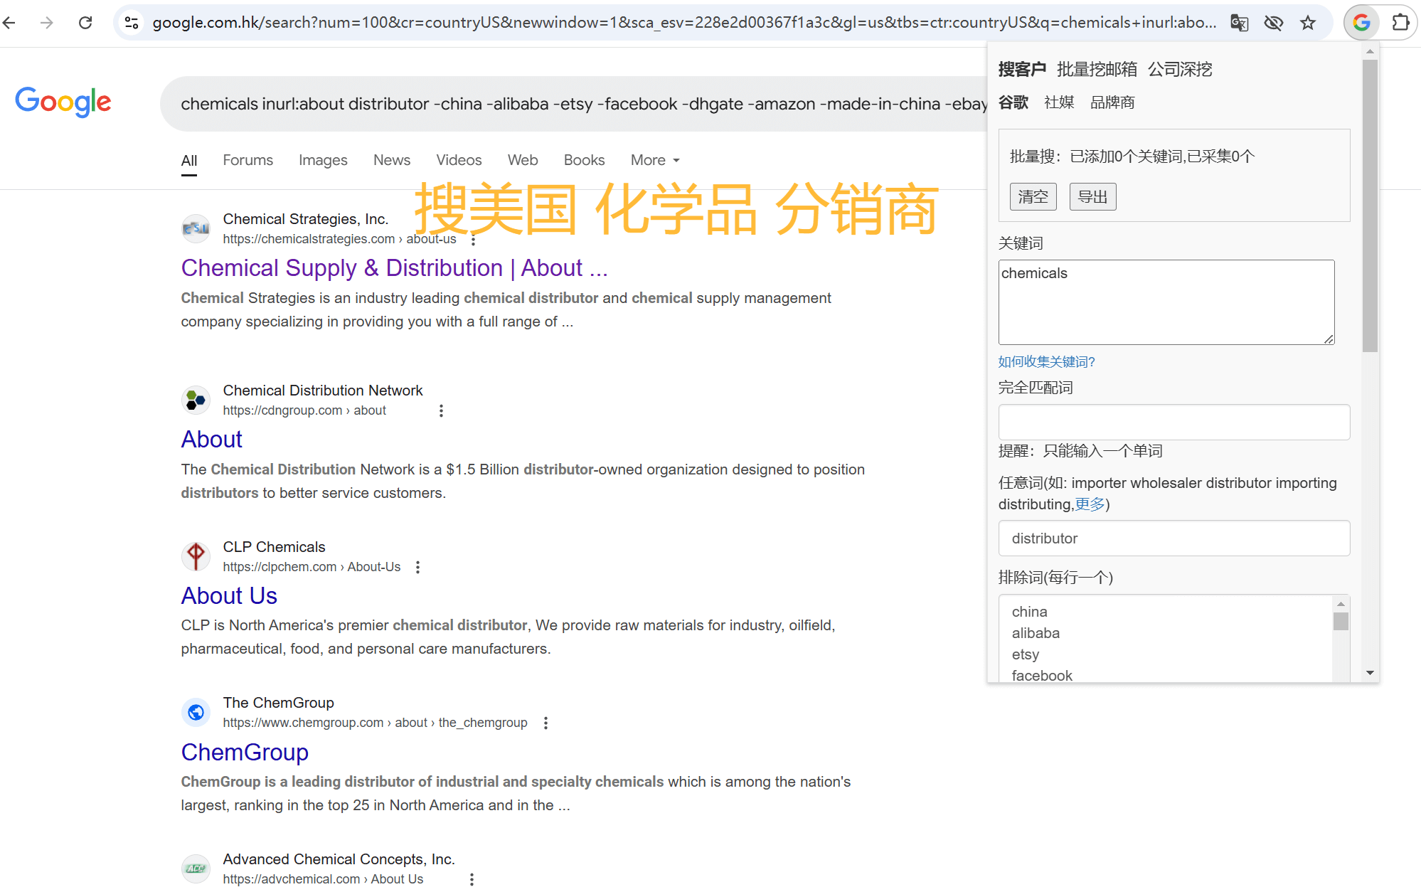
Task: Click the extension panel vertical scrollbar thumb
Action: click(1370, 206)
